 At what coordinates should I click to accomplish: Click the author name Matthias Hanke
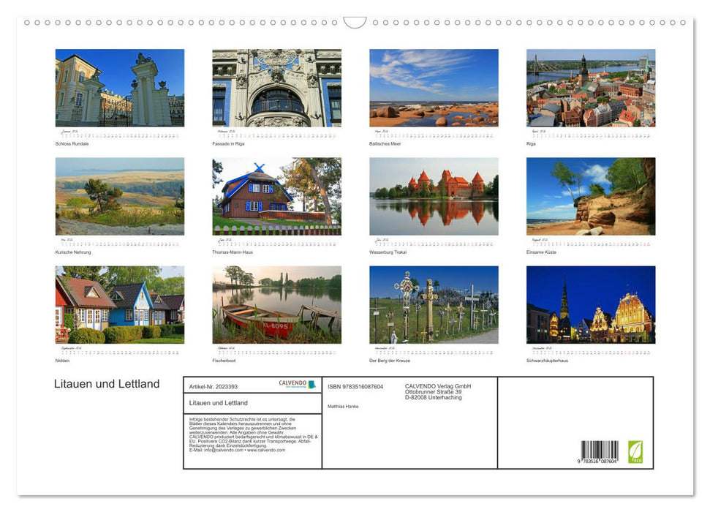point(343,407)
